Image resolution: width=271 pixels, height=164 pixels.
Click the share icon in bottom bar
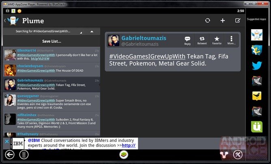tap(224, 155)
